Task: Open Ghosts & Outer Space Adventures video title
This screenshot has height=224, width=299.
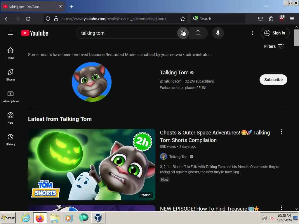Action: pyautogui.click(x=215, y=136)
